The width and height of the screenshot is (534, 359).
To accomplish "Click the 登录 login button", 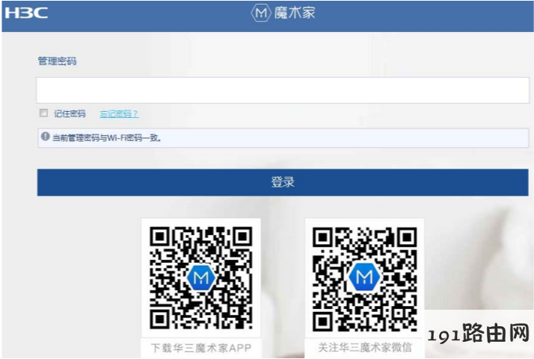I will [283, 182].
